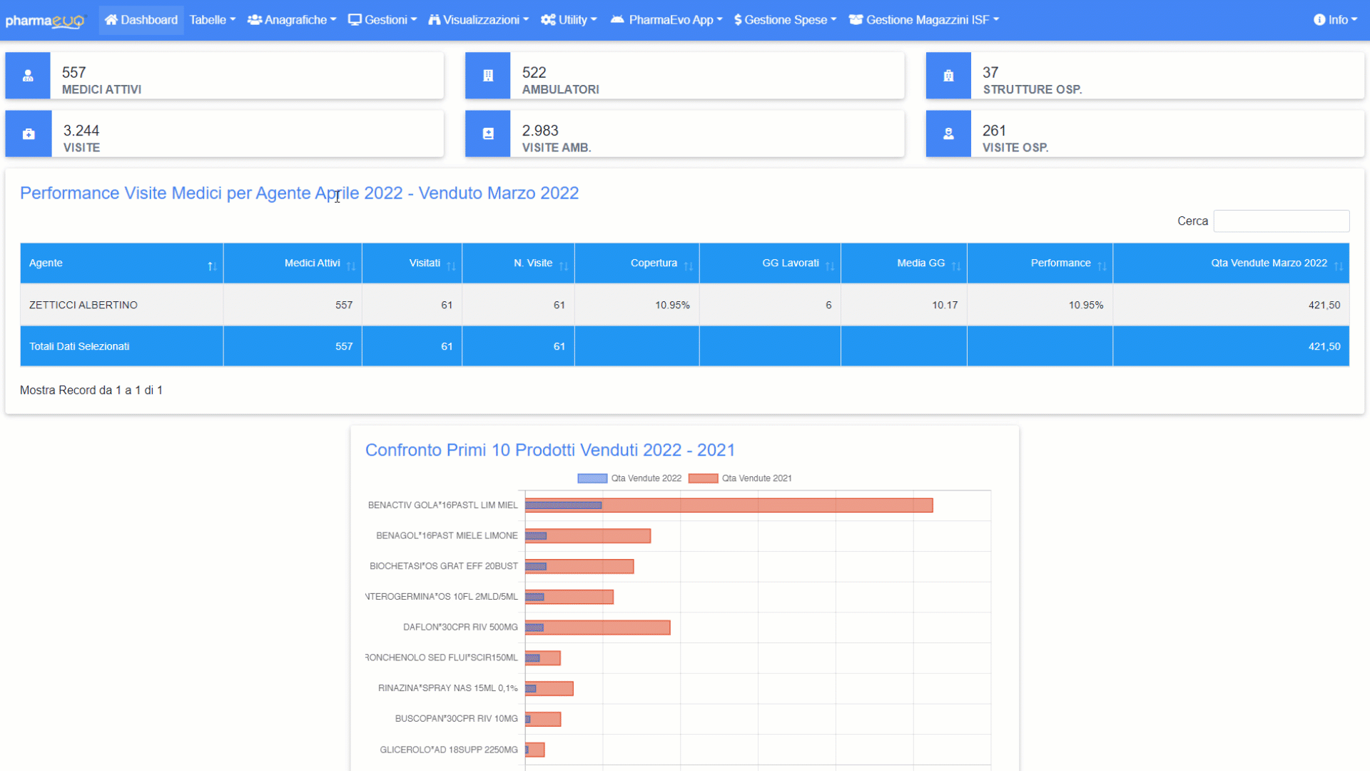Click the Ambulatori building icon tile
This screenshot has height=771, width=1370.
(488, 76)
